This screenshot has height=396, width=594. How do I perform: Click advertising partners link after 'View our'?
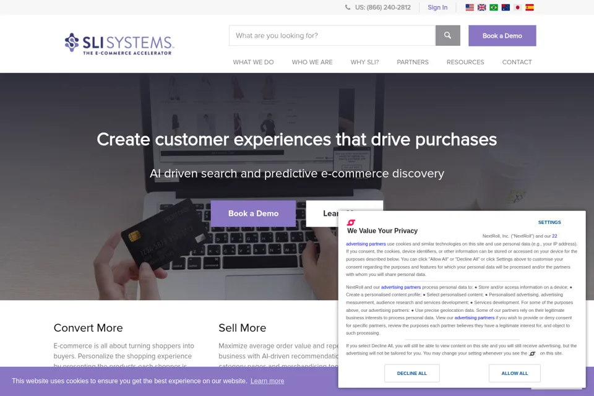click(475, 318)
